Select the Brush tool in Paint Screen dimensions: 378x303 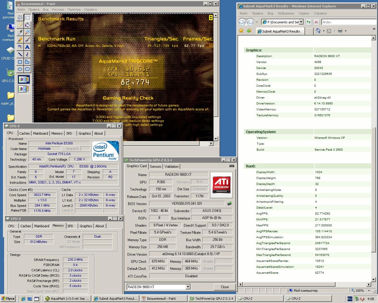coord(27,40)
